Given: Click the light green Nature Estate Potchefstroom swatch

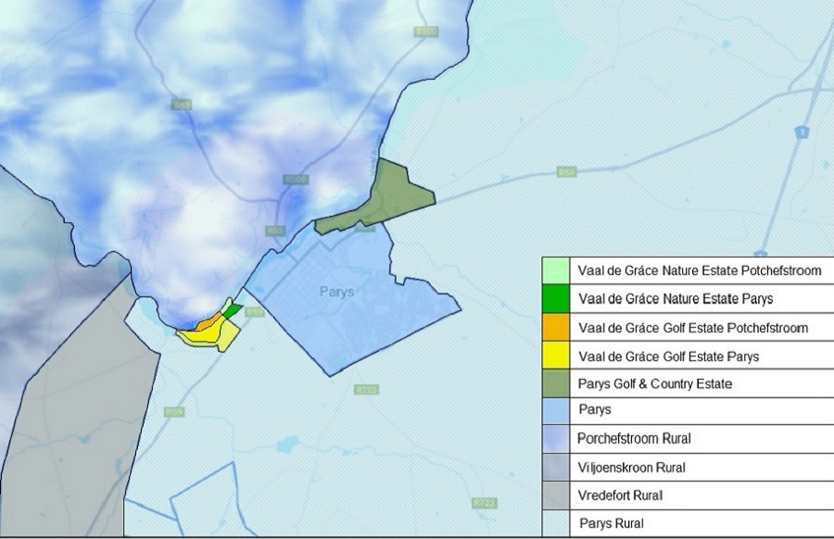Looking at the screenshot, I should [555, 270].
